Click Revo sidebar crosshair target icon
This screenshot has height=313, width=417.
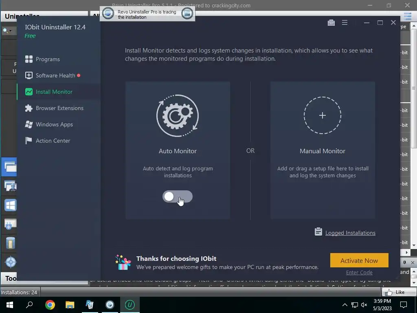[x=11, y=262]
